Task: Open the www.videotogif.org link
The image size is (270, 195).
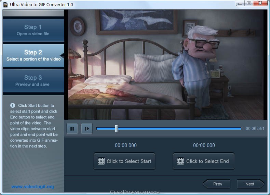Action: tap(33, 186)
